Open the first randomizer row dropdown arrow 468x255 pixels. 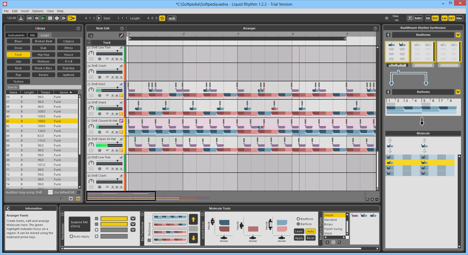(133, 218)
